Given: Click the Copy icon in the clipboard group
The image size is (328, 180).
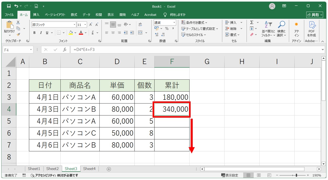Looking at the screenshot, I should (18, 28).
